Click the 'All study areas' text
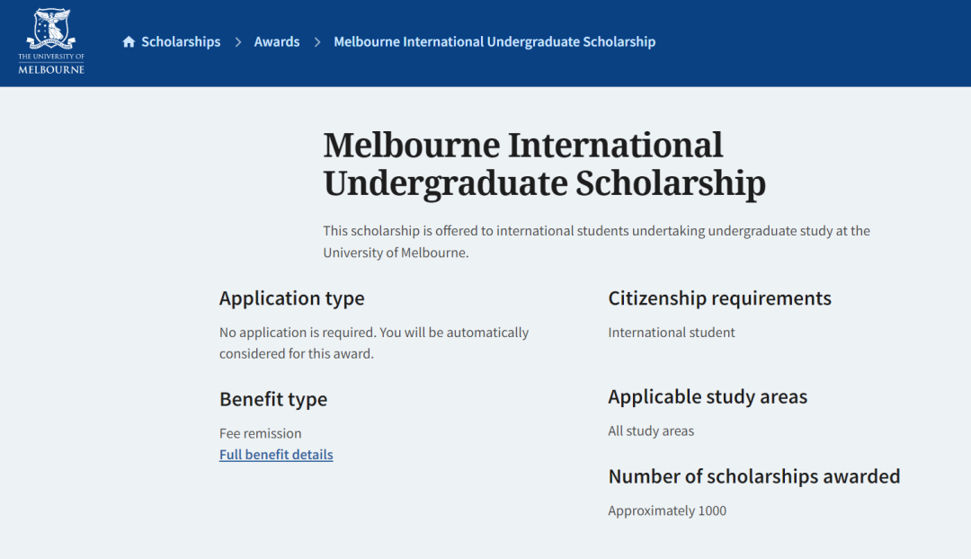 click(x=651, y=430)
